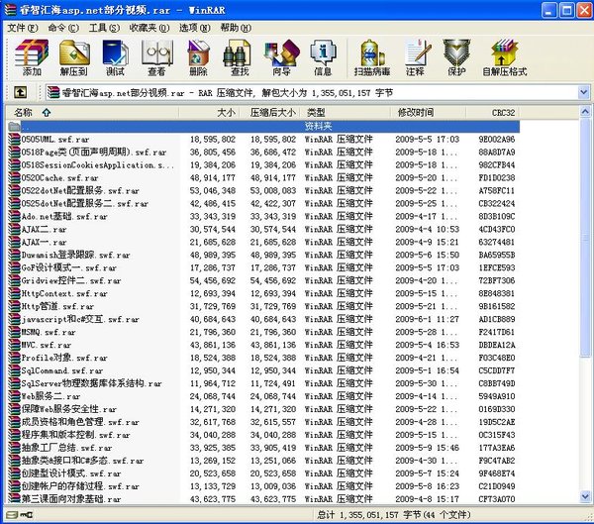Click the key icon in status bar
Viewport: 594px width, 524px height.
click(x=27, y=514)
